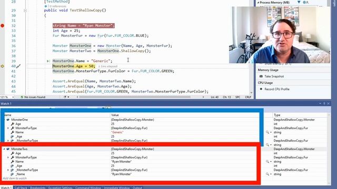Screen dimensions: 337x189
Task: Click the wrench icon beside MonsterOne's Name
Action: click(x=13, y=132)
